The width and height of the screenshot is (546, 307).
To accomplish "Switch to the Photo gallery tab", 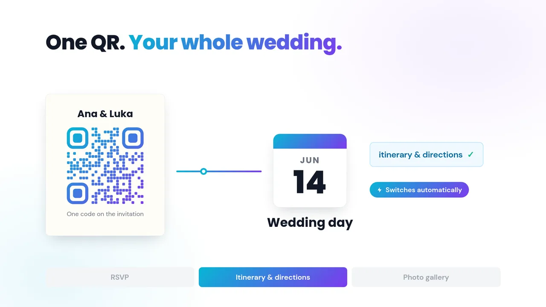I will pyautogui.click(x=426, y=277).
